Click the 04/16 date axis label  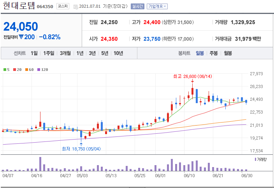click(37, 176)
